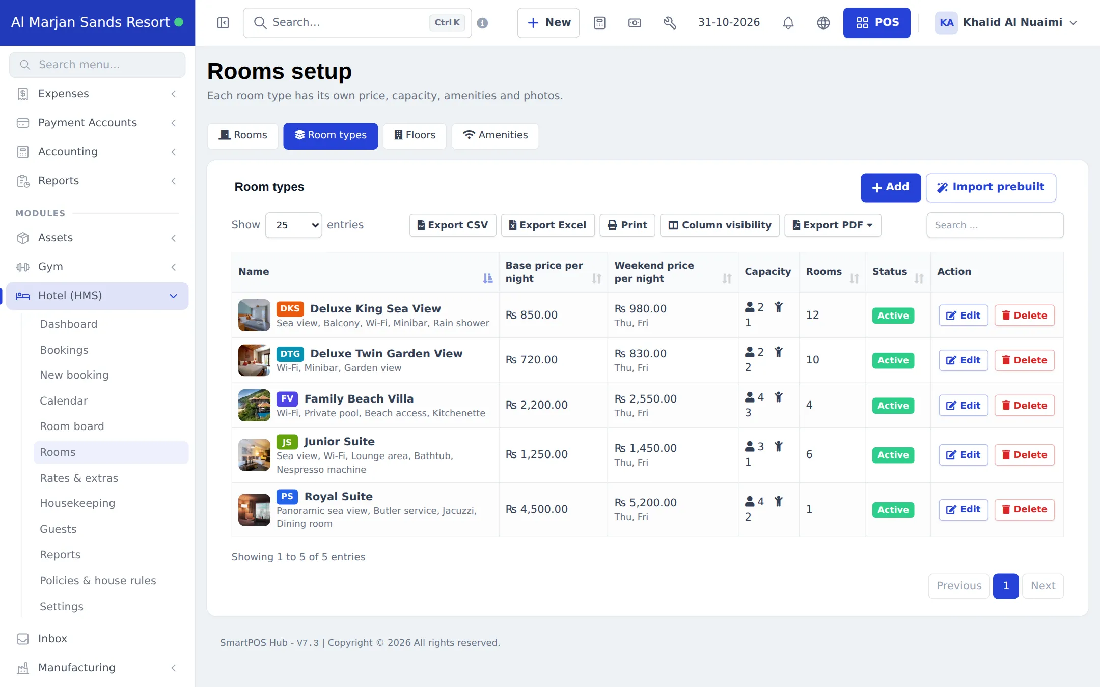Open the Export PDF dropdown
The image size is (1100, 687).
click(833, 225)
